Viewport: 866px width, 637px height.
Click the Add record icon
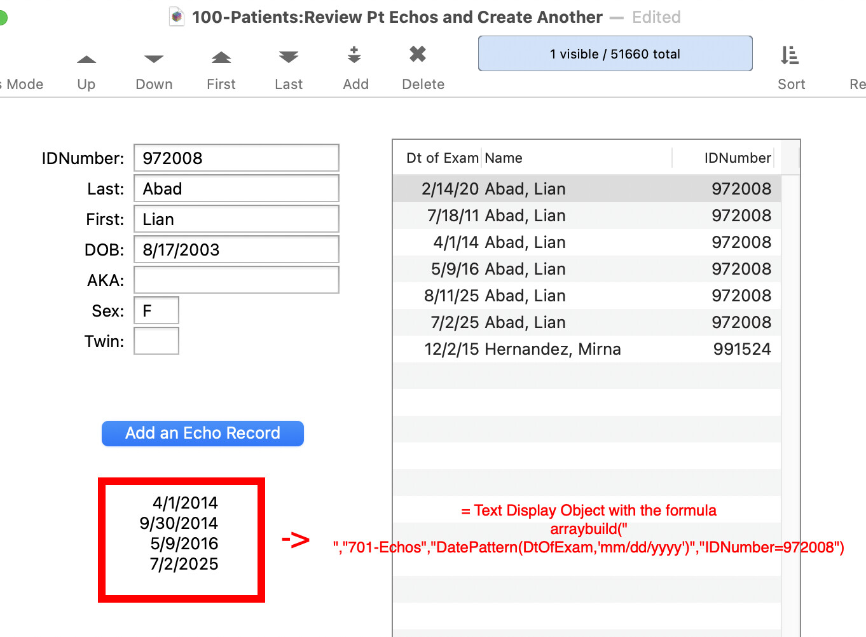pyautogui.click(x=355, y=56)
